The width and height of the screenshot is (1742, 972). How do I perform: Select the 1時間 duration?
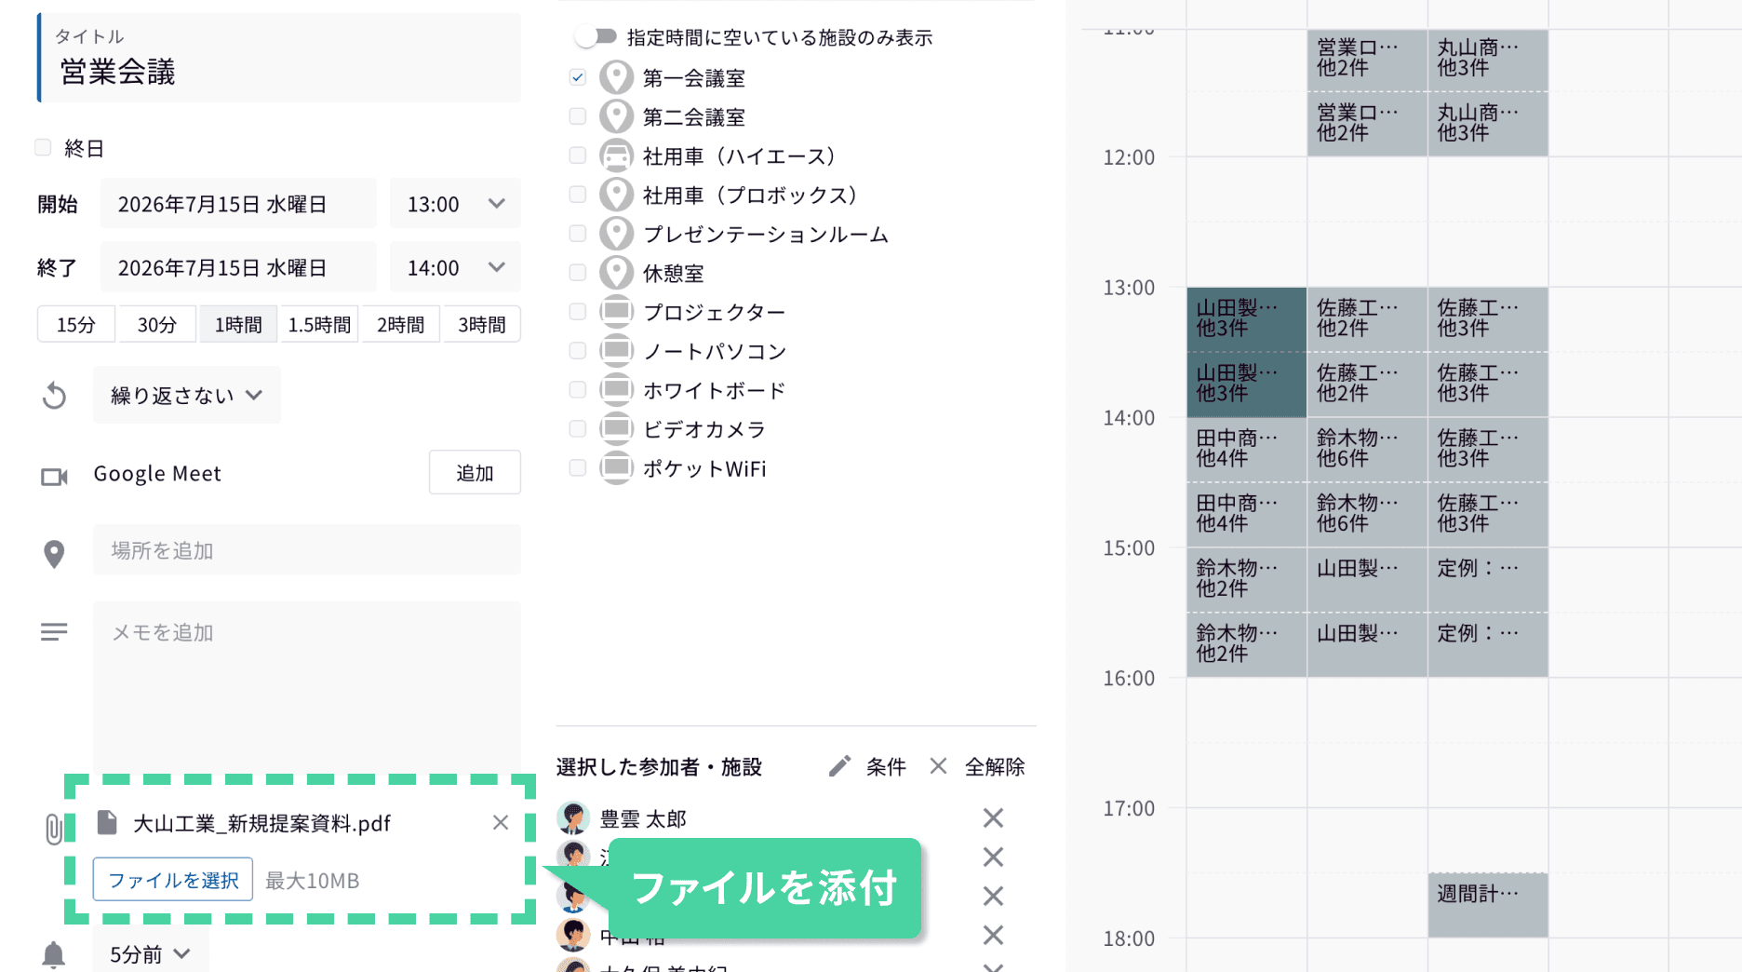coord(238,324)
